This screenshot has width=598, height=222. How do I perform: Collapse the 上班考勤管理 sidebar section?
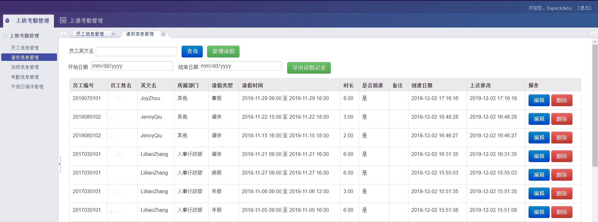pyautogui.click(x=5, y=36)
